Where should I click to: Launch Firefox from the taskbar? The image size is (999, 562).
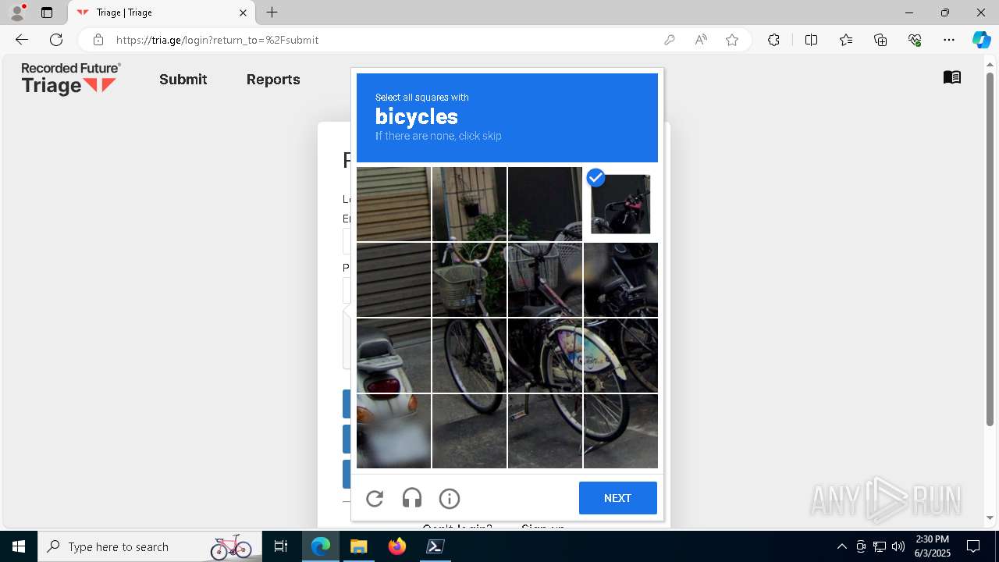(x=396, y=546)
